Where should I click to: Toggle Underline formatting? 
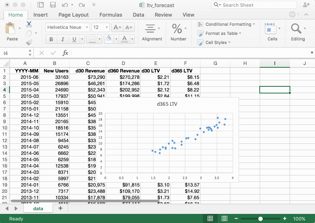74,39
